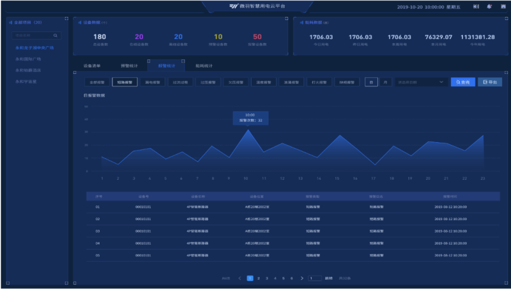Select 永和金子湖中央广场 in the project tree
This screenshot has height=289, width=511.
34,48
